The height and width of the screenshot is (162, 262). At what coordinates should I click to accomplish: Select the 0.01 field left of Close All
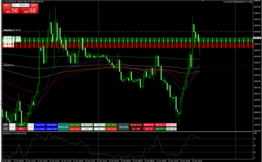[31, 127]
